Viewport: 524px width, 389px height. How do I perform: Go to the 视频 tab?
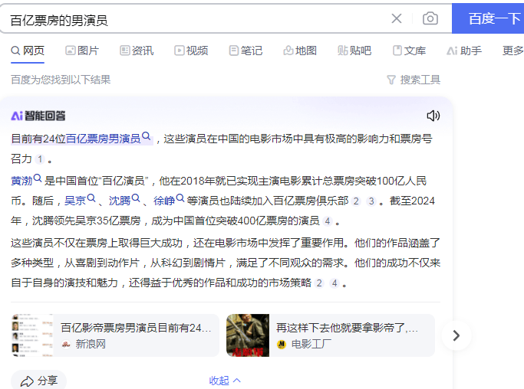point(191,51)
